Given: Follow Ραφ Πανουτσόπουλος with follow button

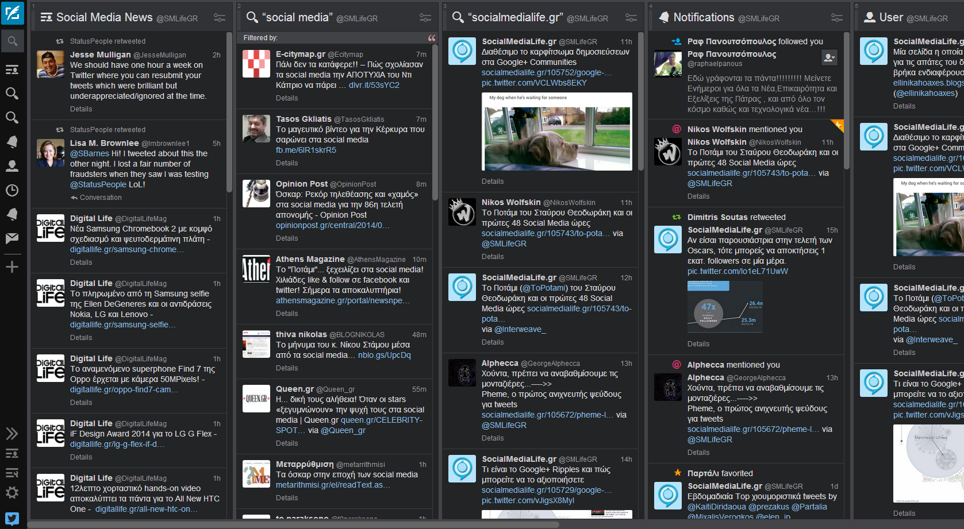Looking at the screenshot, I should (829, 57).
